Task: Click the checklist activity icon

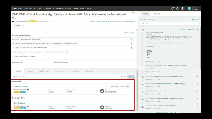Action: [142, 67]
